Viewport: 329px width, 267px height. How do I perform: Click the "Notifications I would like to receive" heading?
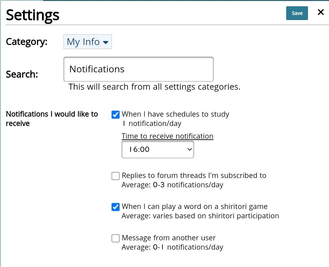(x=52, y=118)
